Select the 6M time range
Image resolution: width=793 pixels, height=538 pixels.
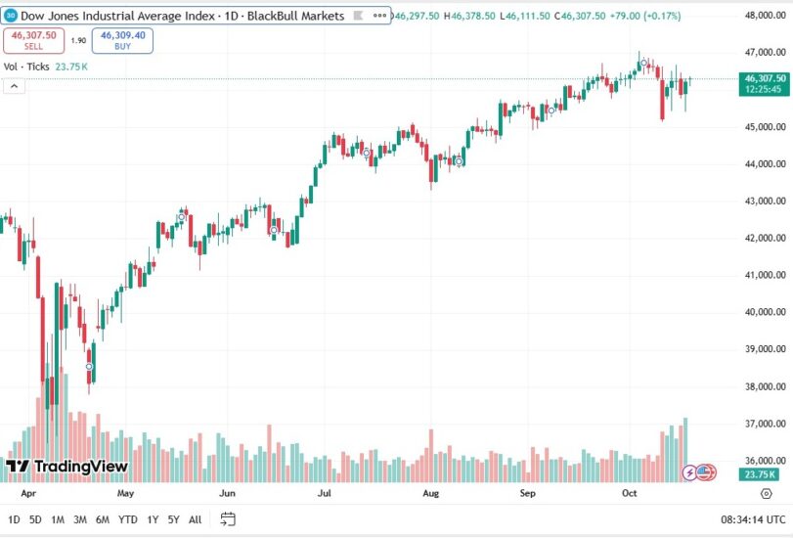point(103,519)
